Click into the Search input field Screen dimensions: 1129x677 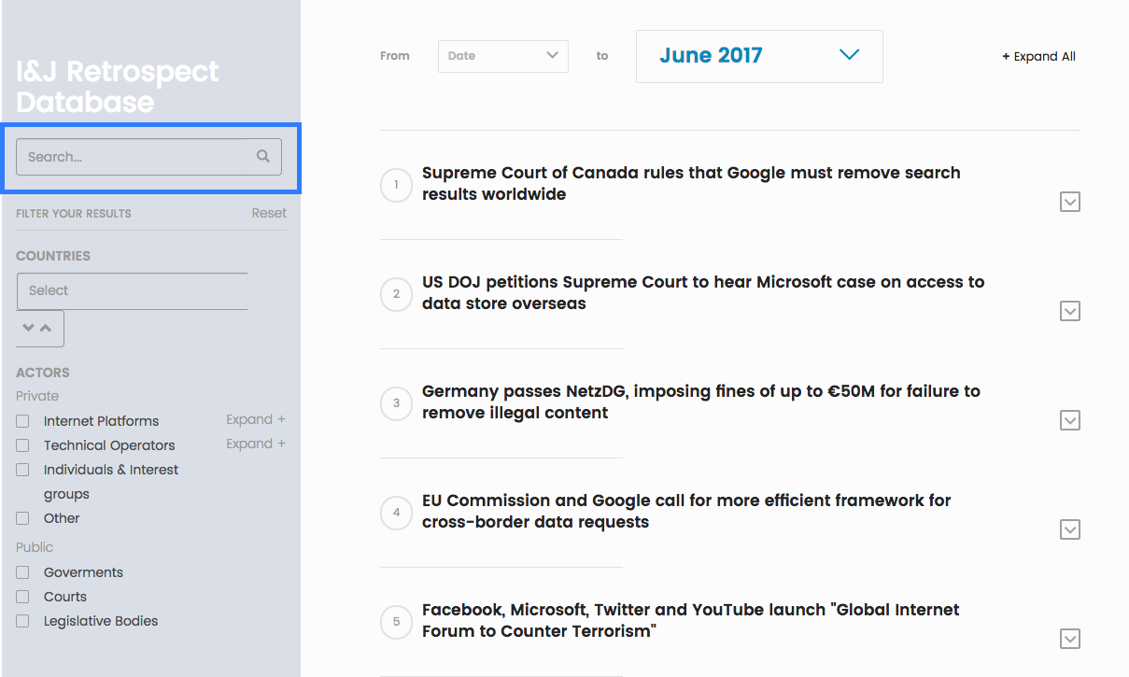click(132, 157)
